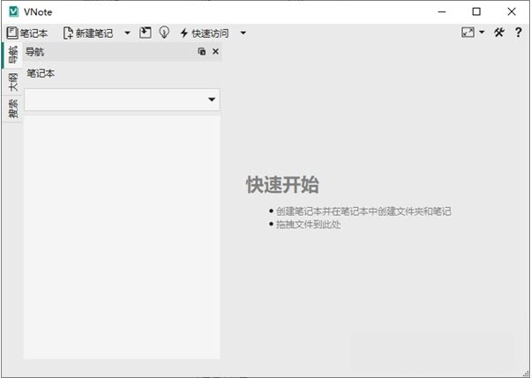531x378 pixels.
Task: Click the help question mark icon
Action: 519,33
